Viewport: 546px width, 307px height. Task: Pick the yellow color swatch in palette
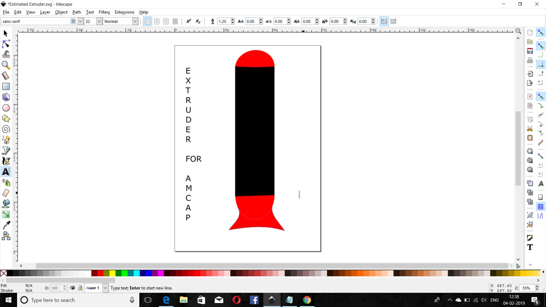112,273
